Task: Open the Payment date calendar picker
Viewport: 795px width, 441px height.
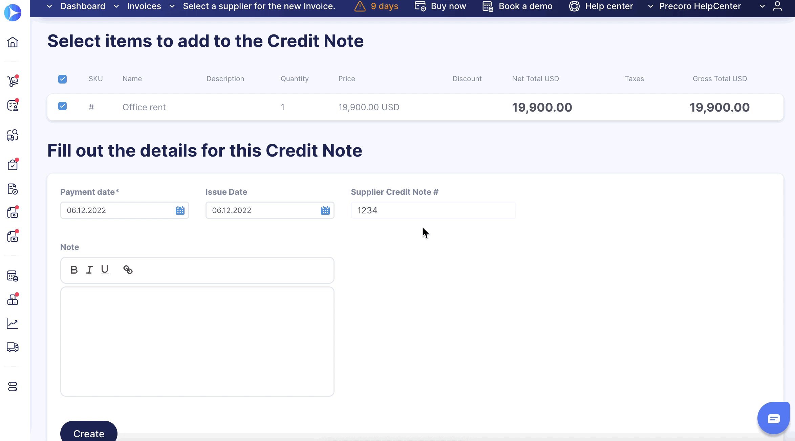Action: [x=180, y=210]
